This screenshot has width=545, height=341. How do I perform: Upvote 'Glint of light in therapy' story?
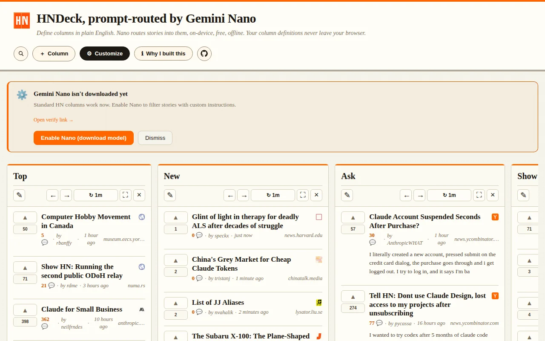176,217
